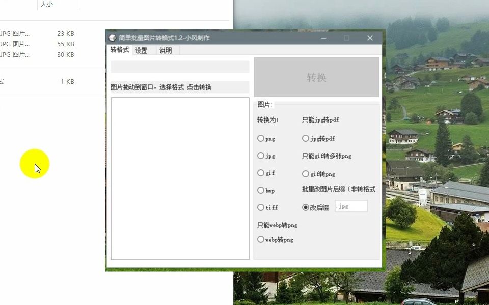Enable the webp转png conversion option
Image resolution: width=489 pixels, height=305 pixels.
261,240
